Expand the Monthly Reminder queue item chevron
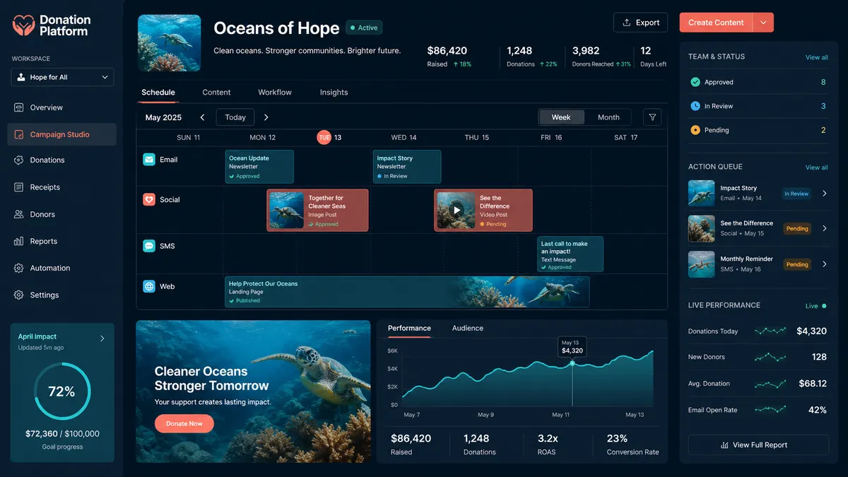This screenshot has width=848, height=477. pyautogui.click(x=824, y=264)
